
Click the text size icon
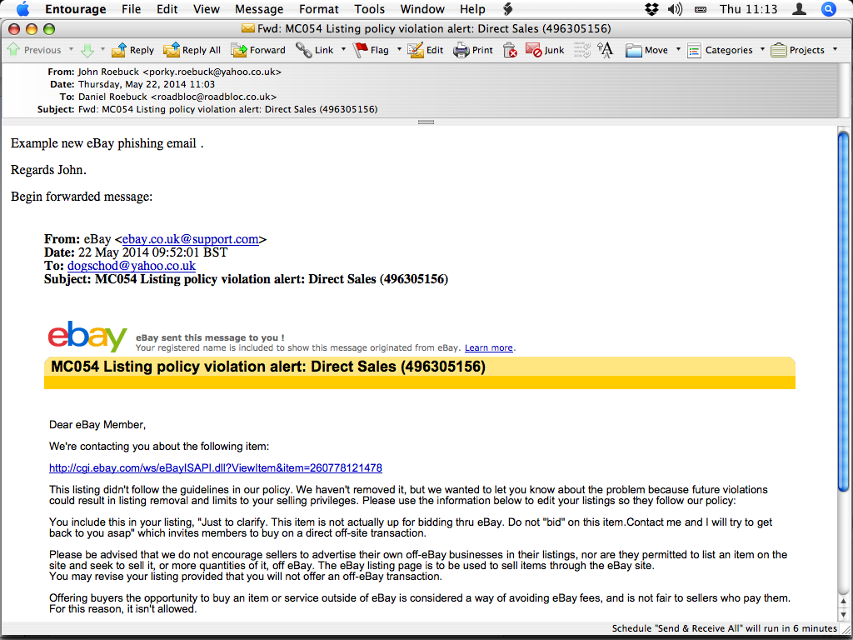(x=605, y=50)
